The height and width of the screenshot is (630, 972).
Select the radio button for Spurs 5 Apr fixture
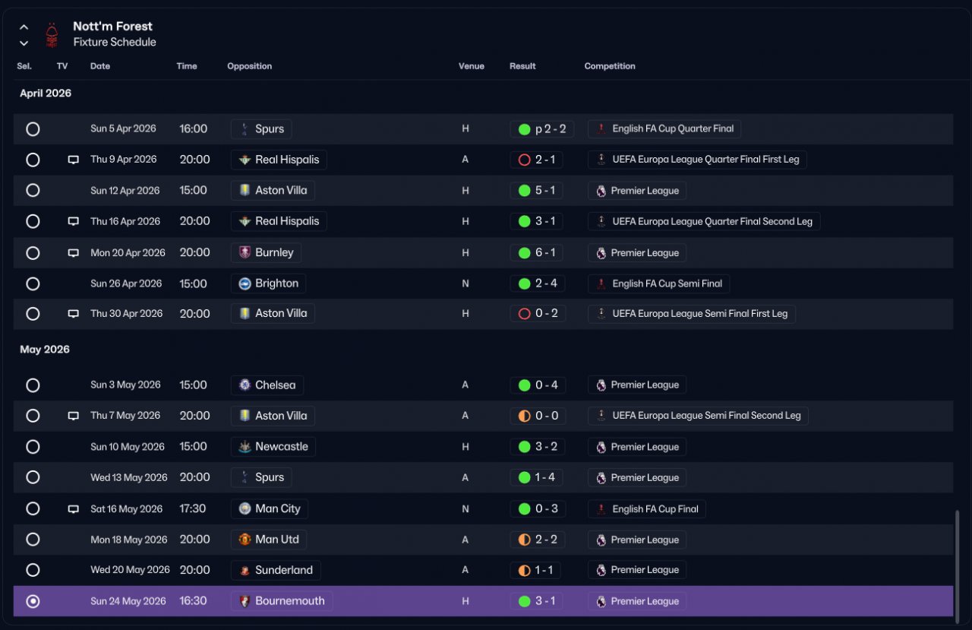pos(33,129)
